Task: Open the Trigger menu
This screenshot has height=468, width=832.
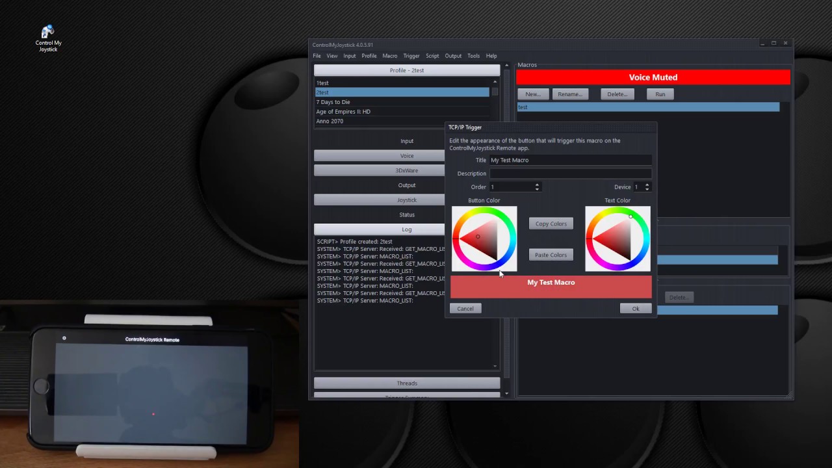Action: pos(411,56)
